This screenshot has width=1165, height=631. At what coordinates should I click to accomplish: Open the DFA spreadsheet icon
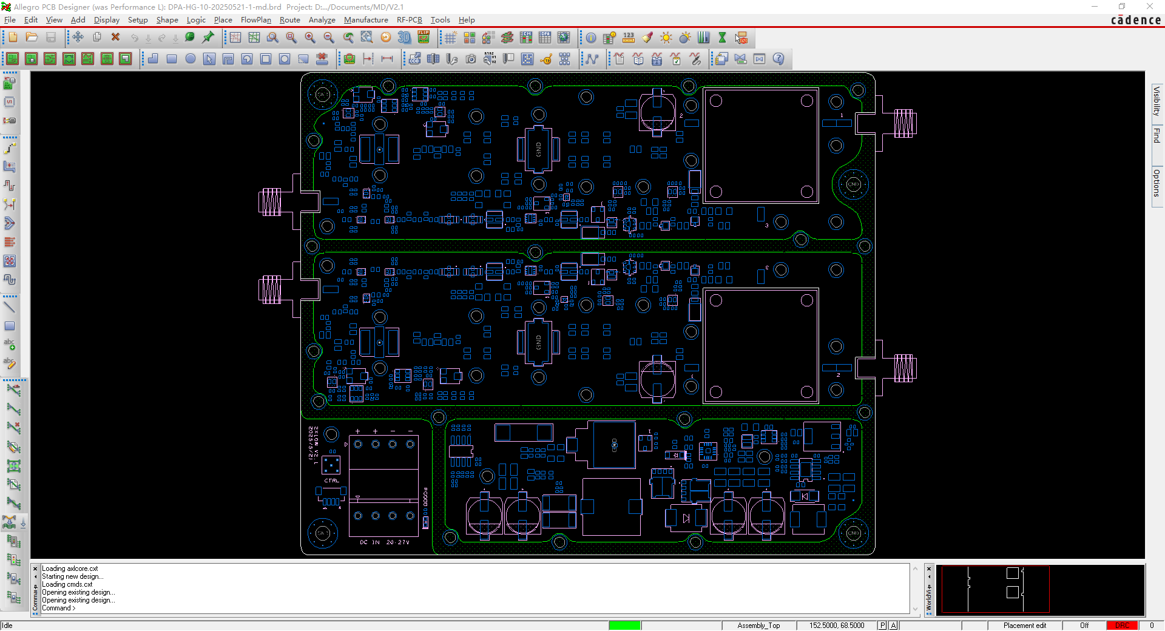[x=545, y=38]
